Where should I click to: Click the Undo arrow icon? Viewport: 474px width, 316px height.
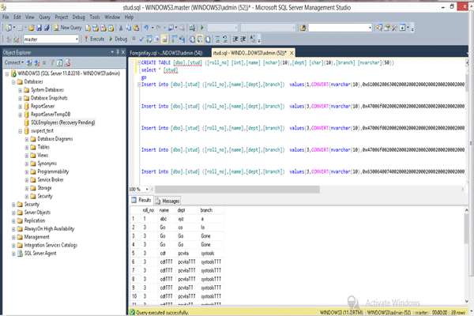(146, 28)
